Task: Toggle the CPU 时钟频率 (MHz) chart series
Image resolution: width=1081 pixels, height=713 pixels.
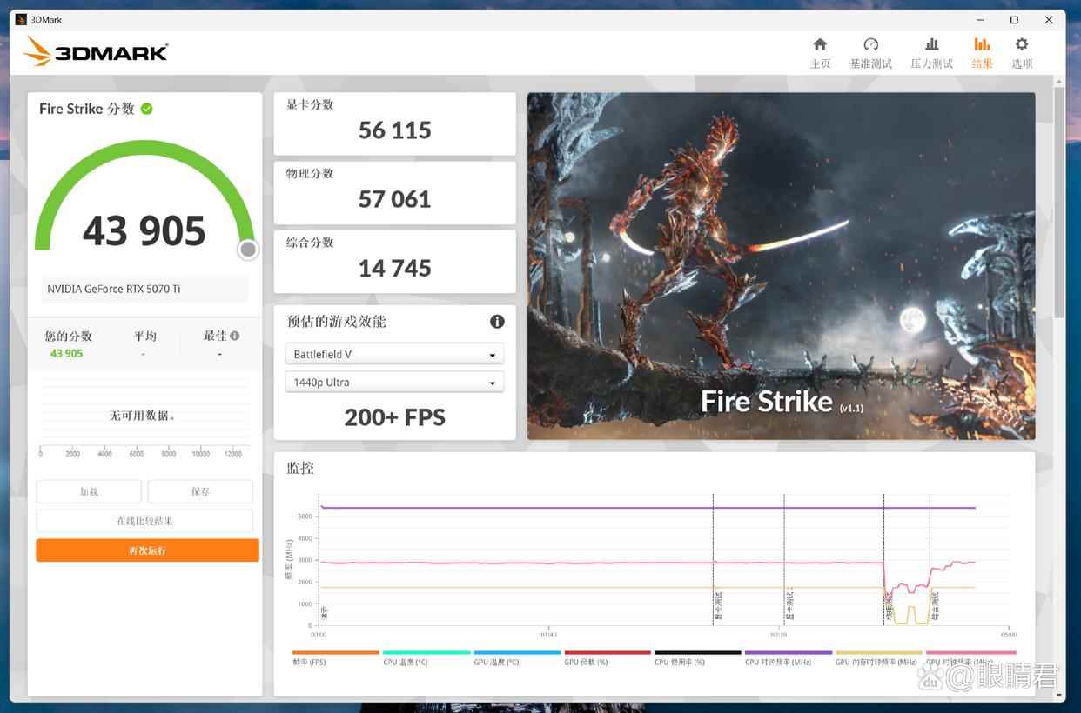Action: 788,658
